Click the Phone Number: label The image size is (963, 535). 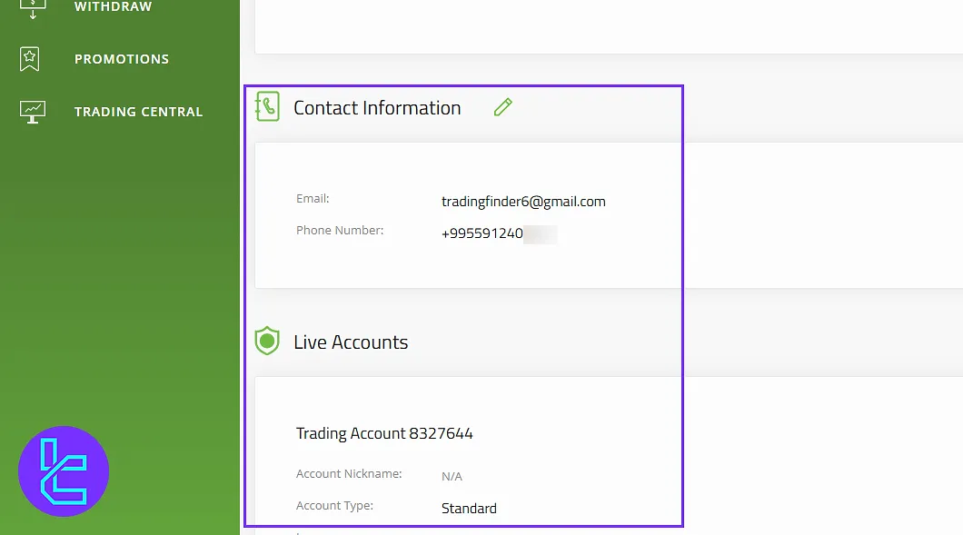point(340,231)
